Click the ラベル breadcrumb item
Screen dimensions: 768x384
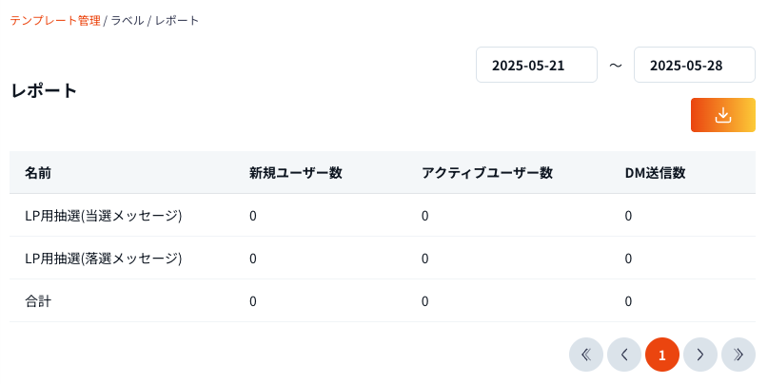coord(128,20)
